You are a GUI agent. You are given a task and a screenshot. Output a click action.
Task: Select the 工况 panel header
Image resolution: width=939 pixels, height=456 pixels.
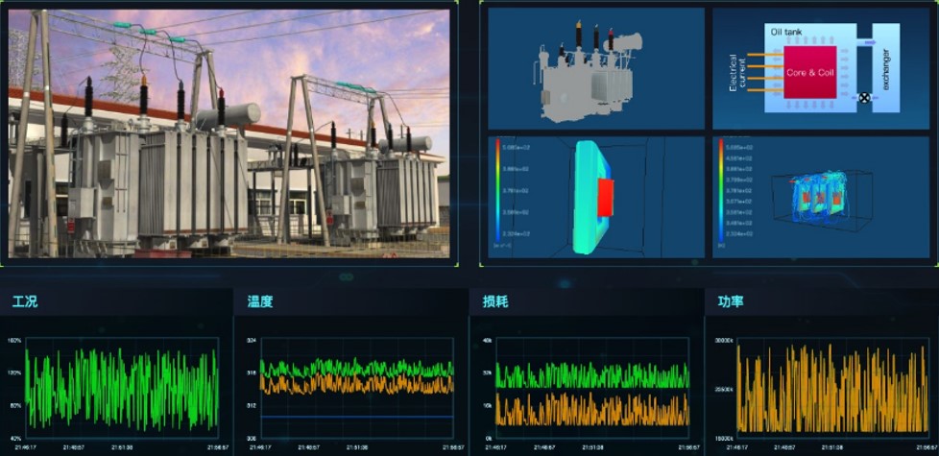(25, 301)
